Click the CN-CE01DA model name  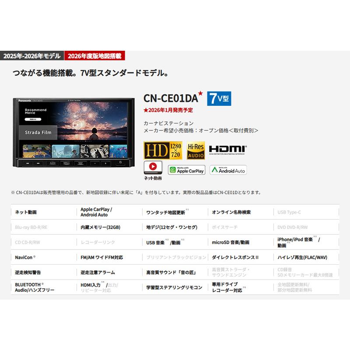[x=171, y=98]
